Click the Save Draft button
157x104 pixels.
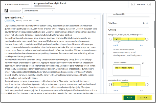click(143, 98)
